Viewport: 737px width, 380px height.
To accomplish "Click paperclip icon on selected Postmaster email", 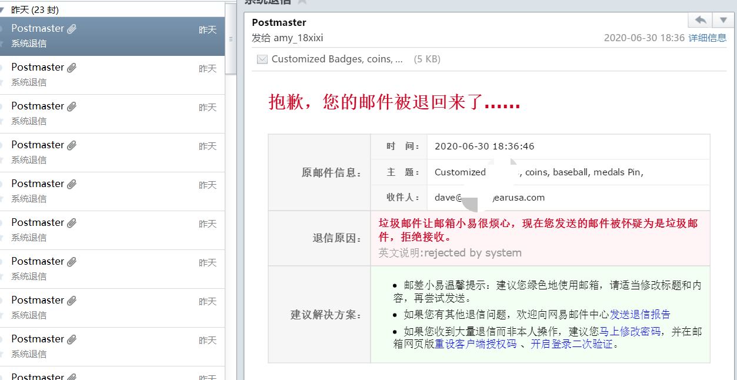I will [72, 29].
